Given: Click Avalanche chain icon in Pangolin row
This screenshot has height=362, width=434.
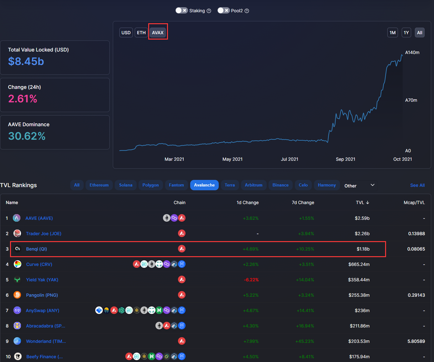Looking at the screenshot, I should (x=182, y=295).
